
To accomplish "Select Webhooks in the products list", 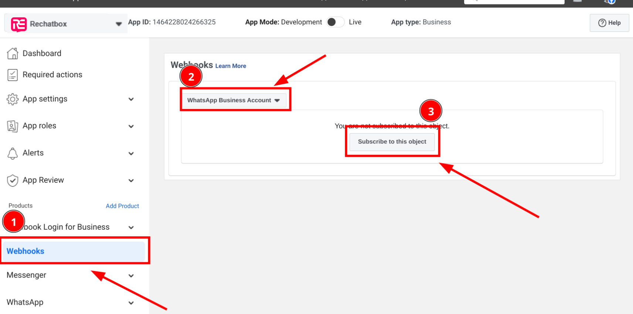I will click(x=74, y=251).
